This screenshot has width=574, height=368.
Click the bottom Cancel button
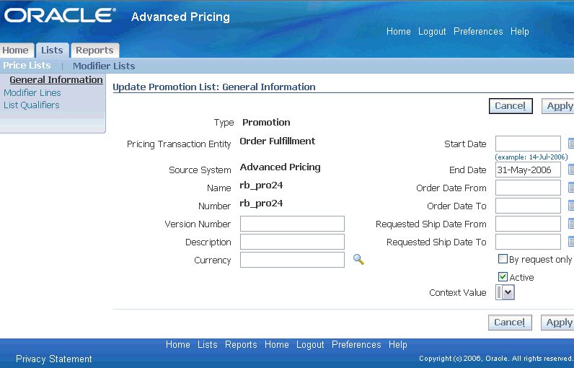point(510,323)
